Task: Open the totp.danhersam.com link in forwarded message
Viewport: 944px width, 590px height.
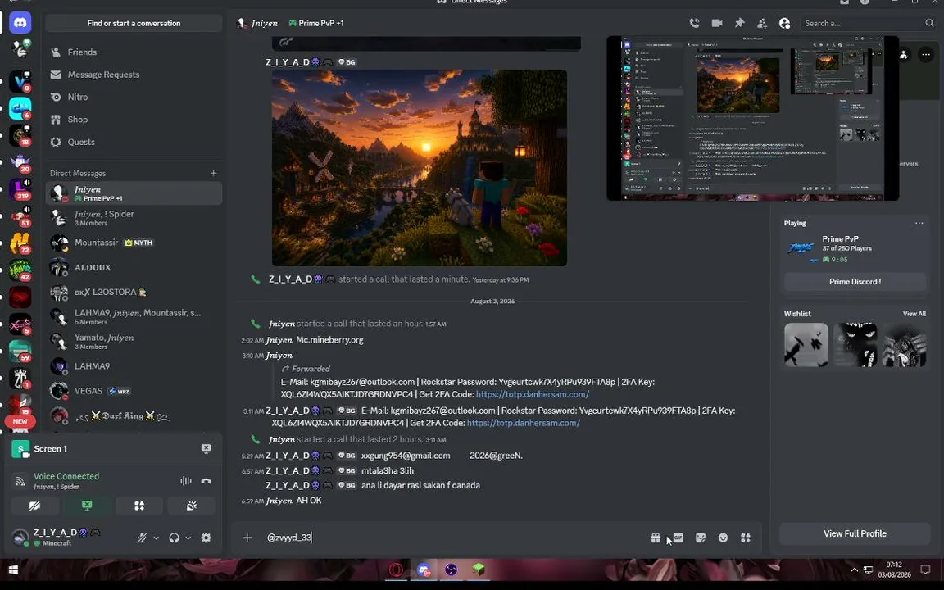Action: [x=532, y=394]
